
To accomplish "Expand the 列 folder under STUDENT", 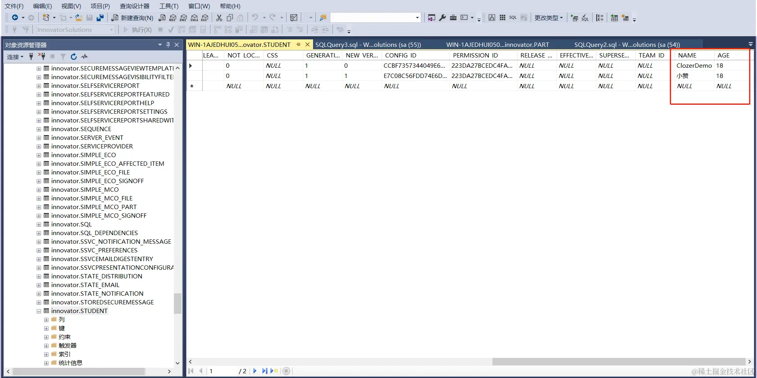I will (47, 320).
